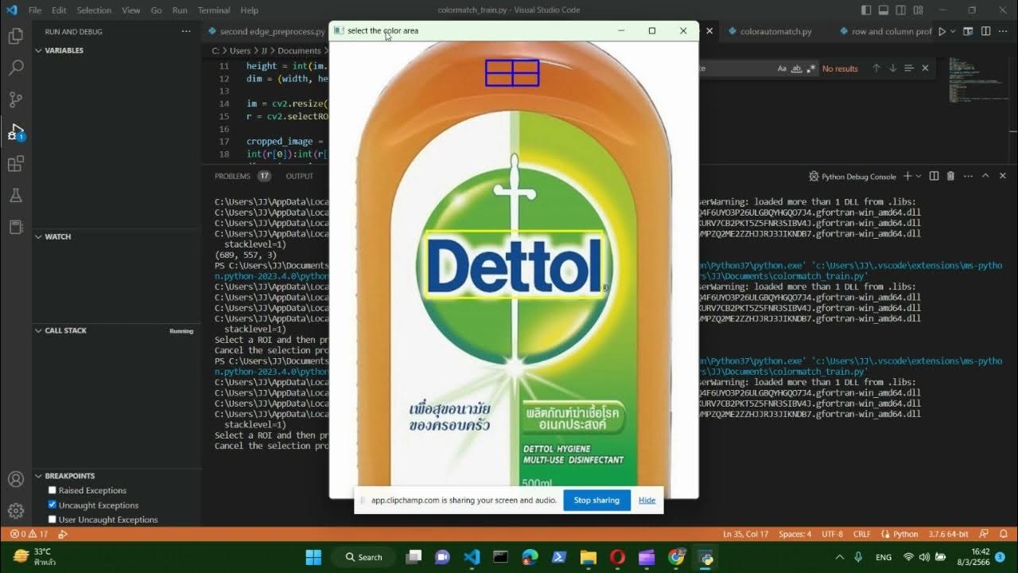The width and height of the screenshot is (1018, 573).
Task: Kill terminal with trash icon
Action: [x=950, y=176]
